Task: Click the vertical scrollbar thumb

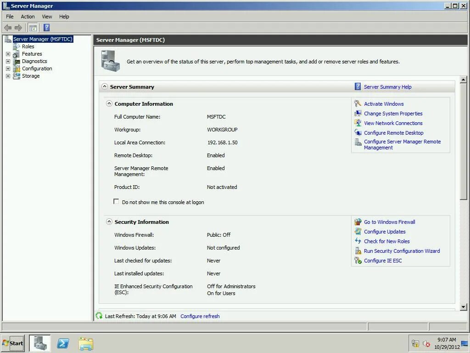Action: [464, 142]
